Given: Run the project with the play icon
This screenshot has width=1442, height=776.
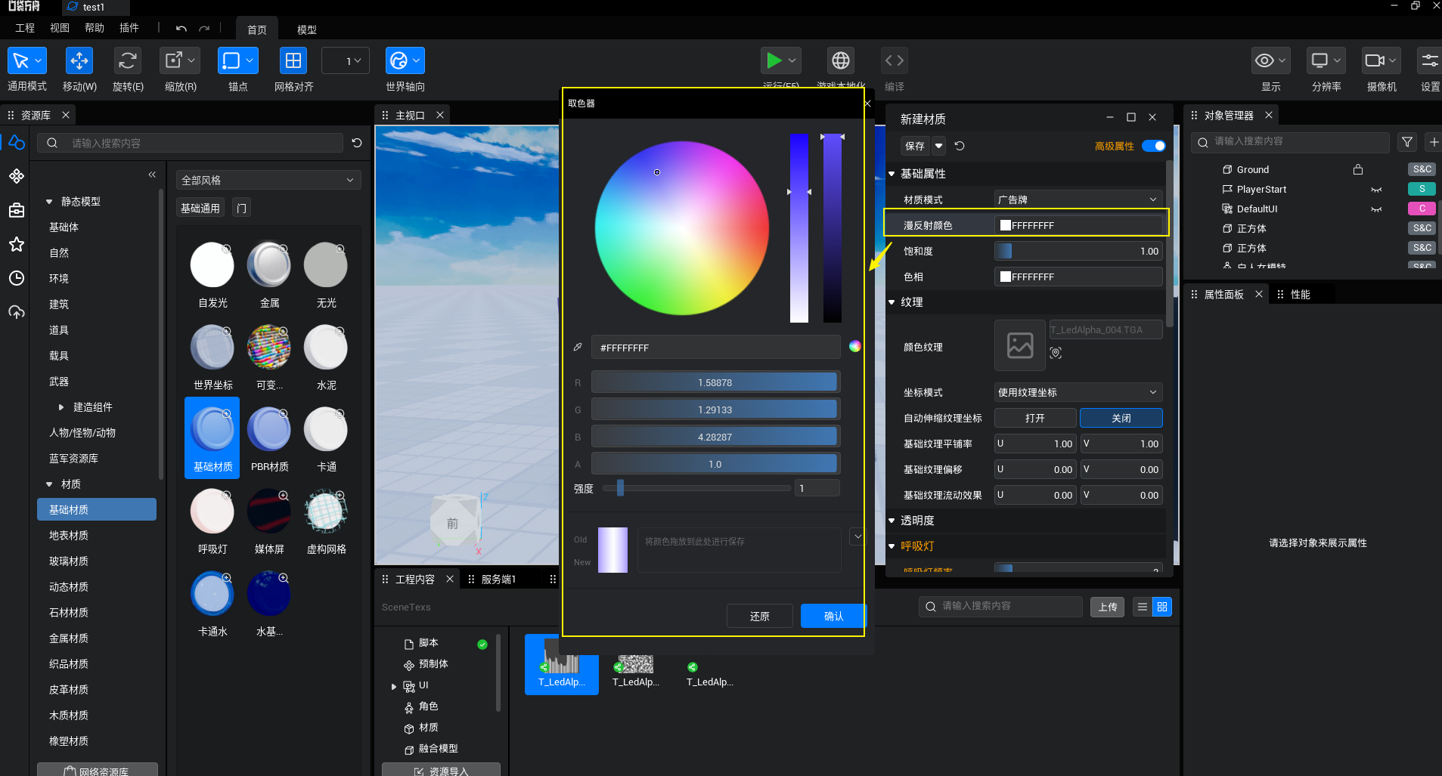Looking at the screenshot, I should [x=774, y=60].
